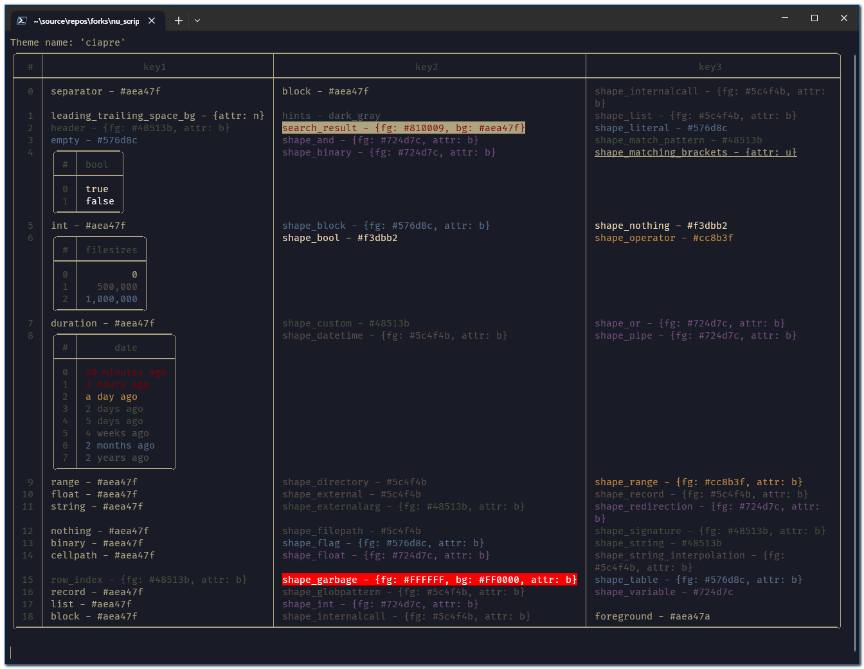The width and height of the screenshot is (864, 669).
Task: Click the shape_datetime entry
Action: click(x=395, y=335)
